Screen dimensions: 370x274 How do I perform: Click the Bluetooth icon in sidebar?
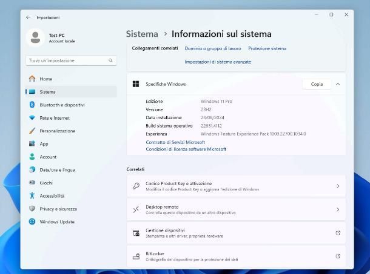[x=32, y=105]
